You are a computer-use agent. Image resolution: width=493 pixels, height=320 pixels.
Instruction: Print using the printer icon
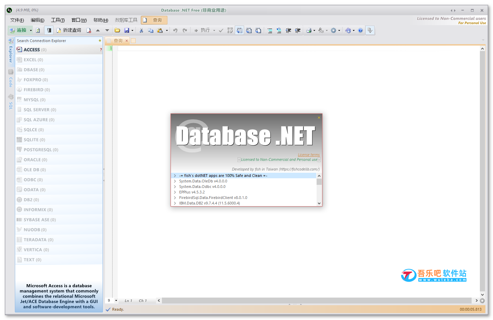pyautogui.click(x=309, y=30)
